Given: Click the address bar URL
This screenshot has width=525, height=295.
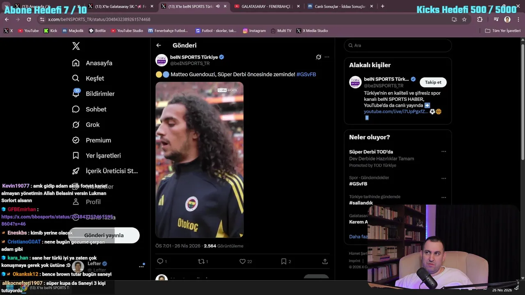Looking at the screenshot, I should (x=99, y=20).
